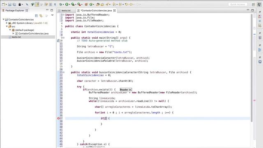This screenshot has height=148, width=263.
Task: Click the New file wizard icon
Action: pyautogui.click(x=4, y=5)
